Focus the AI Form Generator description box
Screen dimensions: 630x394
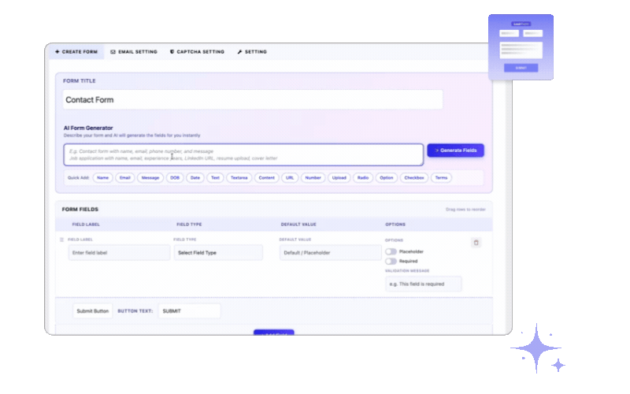(x=243, y=154)
